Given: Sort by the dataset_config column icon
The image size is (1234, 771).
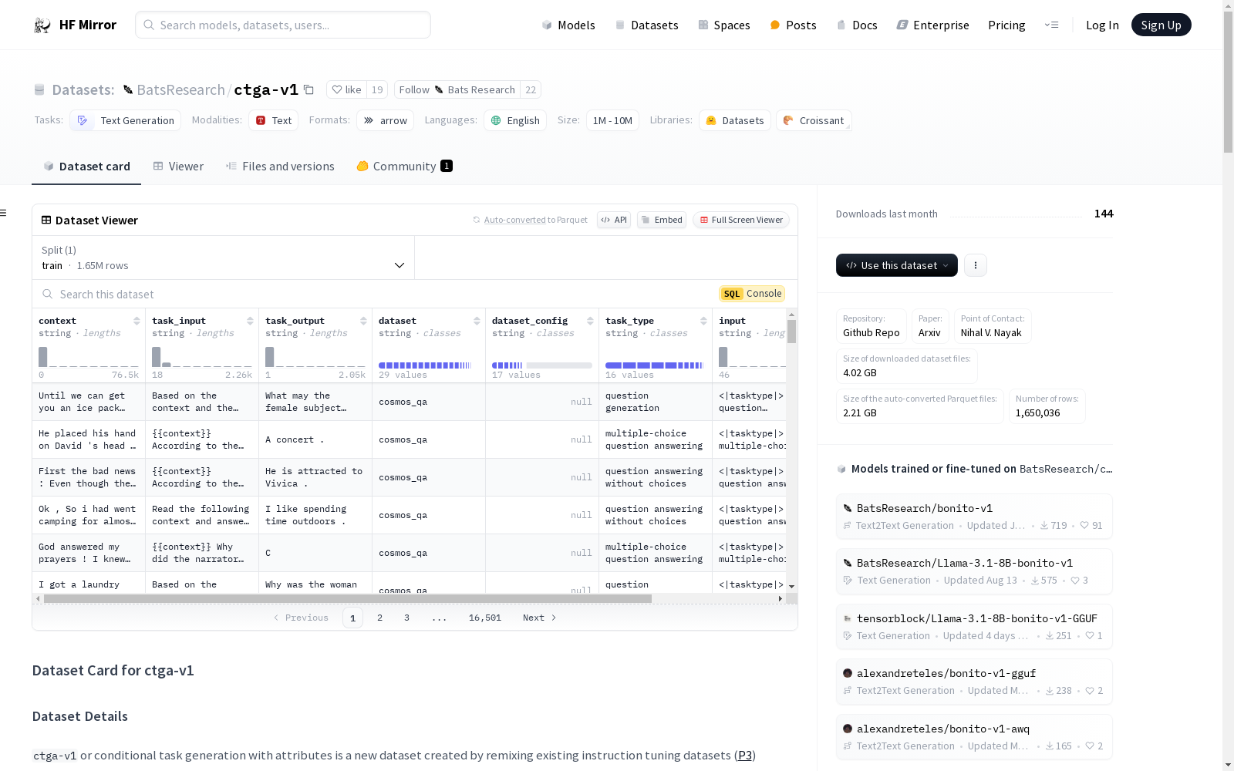Looking at the screenshot, I should (x=590, y=321).
